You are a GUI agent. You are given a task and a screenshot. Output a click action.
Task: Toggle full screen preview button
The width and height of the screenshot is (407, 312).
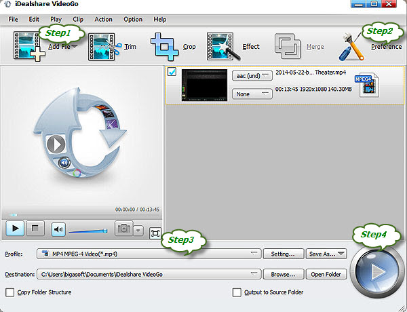155,233
